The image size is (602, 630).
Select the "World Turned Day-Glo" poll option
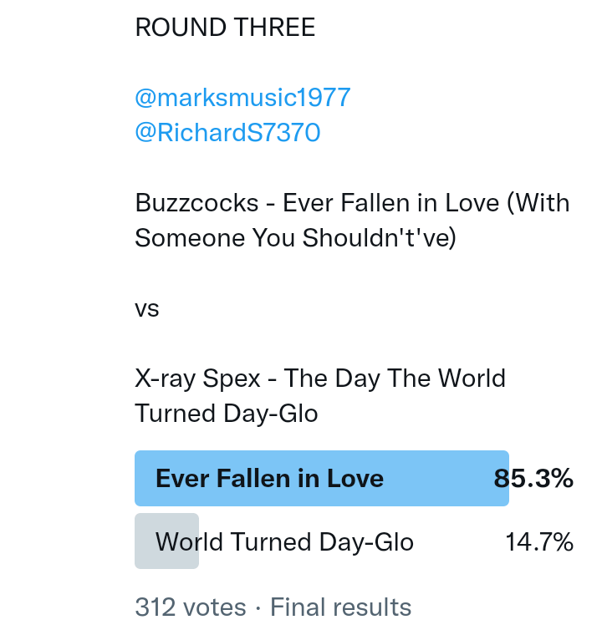284,542
